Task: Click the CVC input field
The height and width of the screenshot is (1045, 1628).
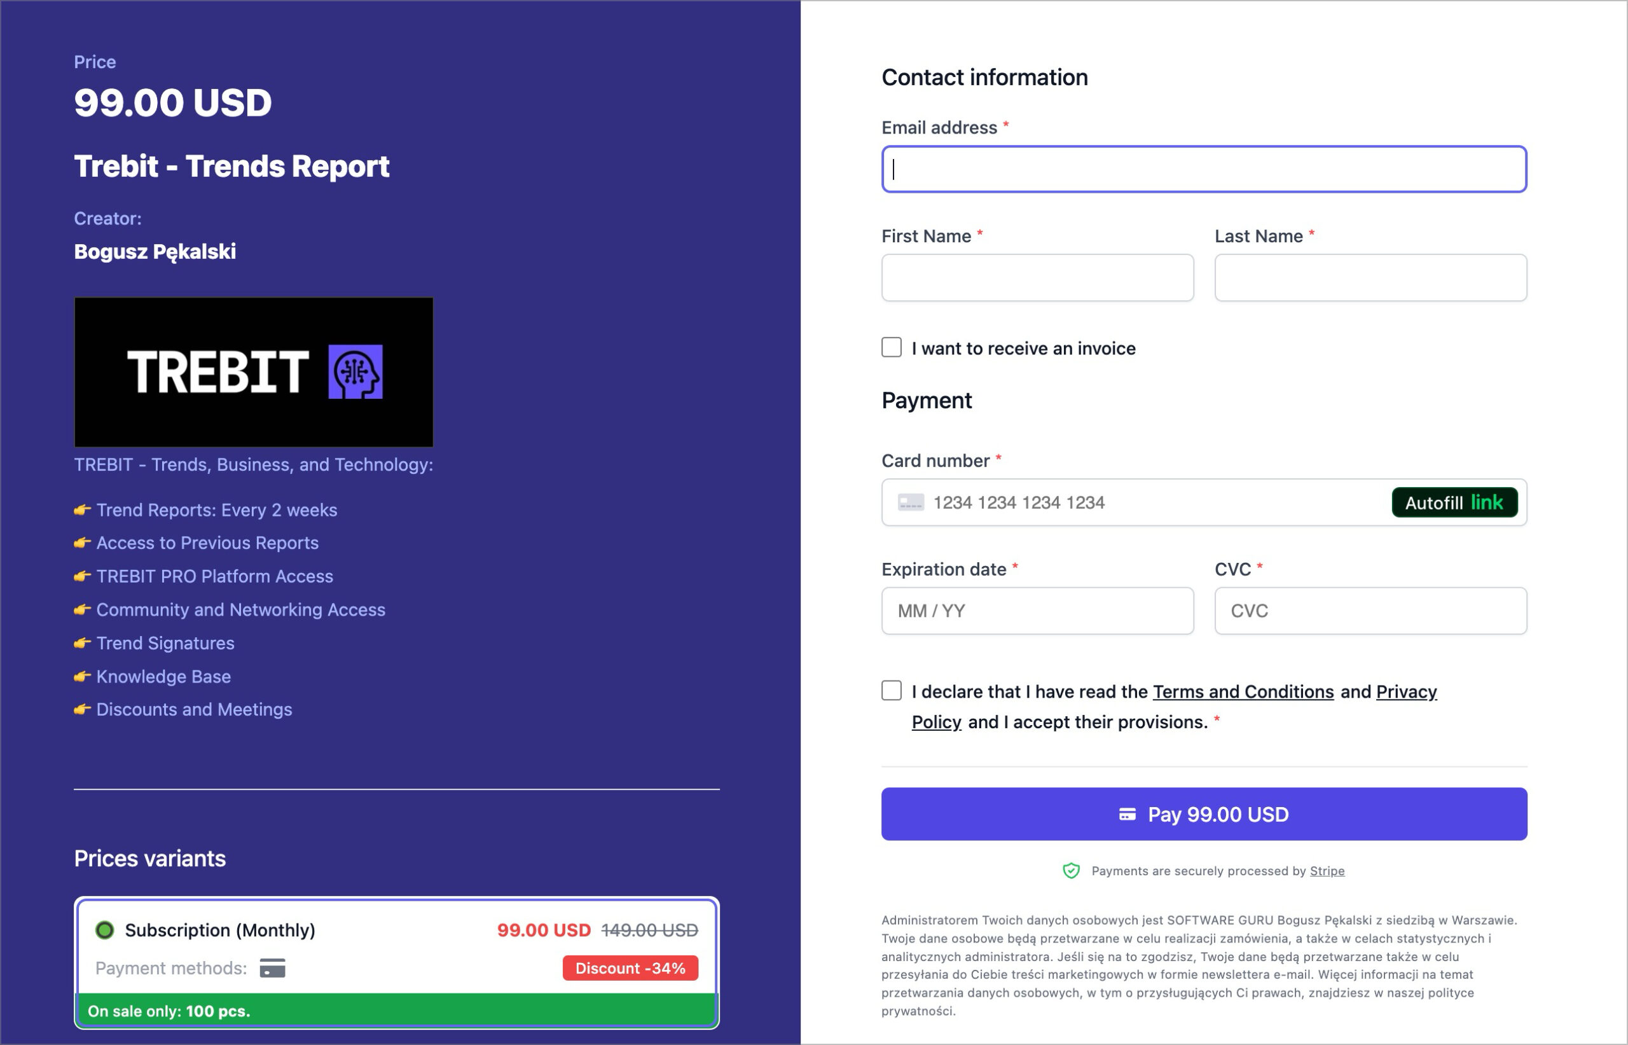Action: [x=1370, y=611]
